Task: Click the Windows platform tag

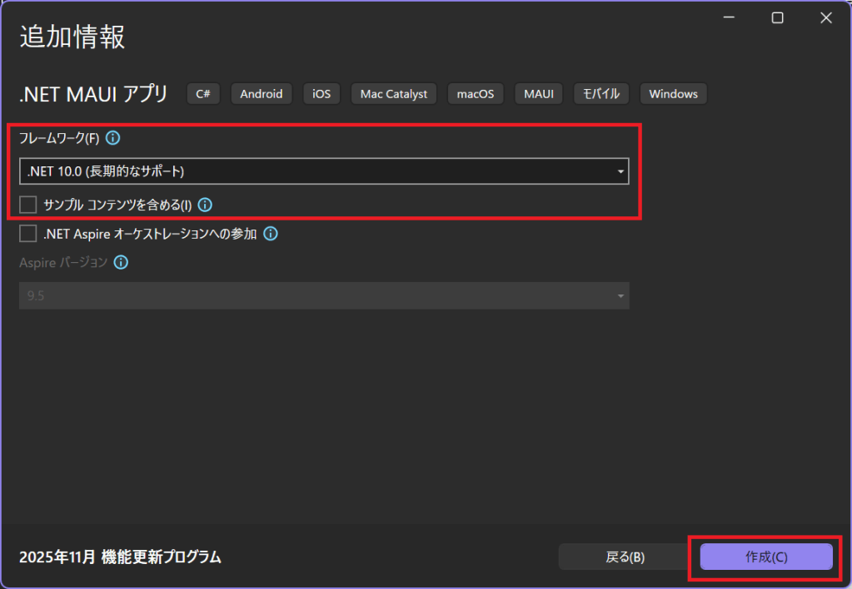Action: (x=673, y=94)
